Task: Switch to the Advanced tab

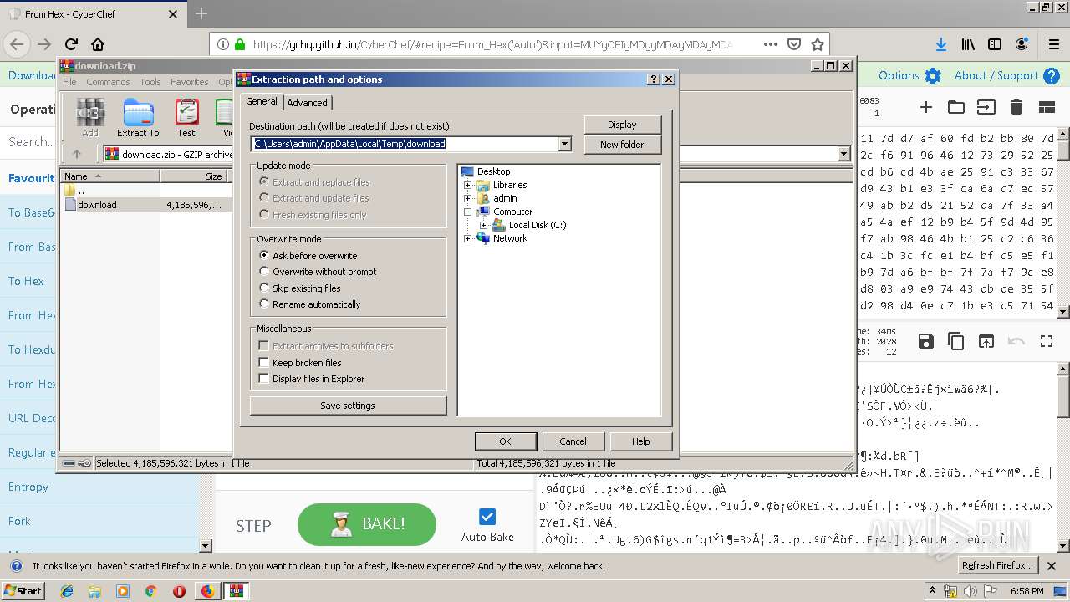Action: (308, 103)
